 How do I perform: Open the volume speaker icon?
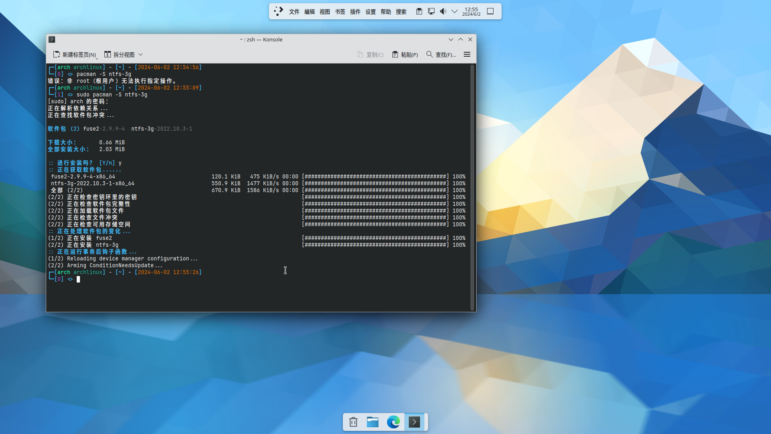(443, 11)
